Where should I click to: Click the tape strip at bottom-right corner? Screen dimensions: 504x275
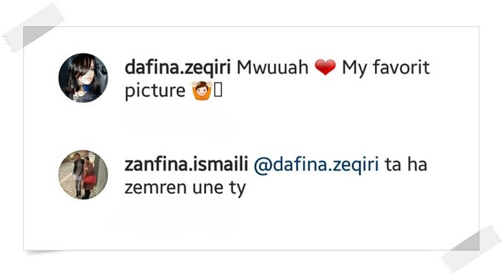pos(472,249)
